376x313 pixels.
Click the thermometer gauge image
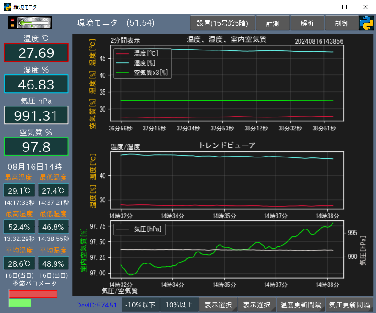click(x=30, y=23)
